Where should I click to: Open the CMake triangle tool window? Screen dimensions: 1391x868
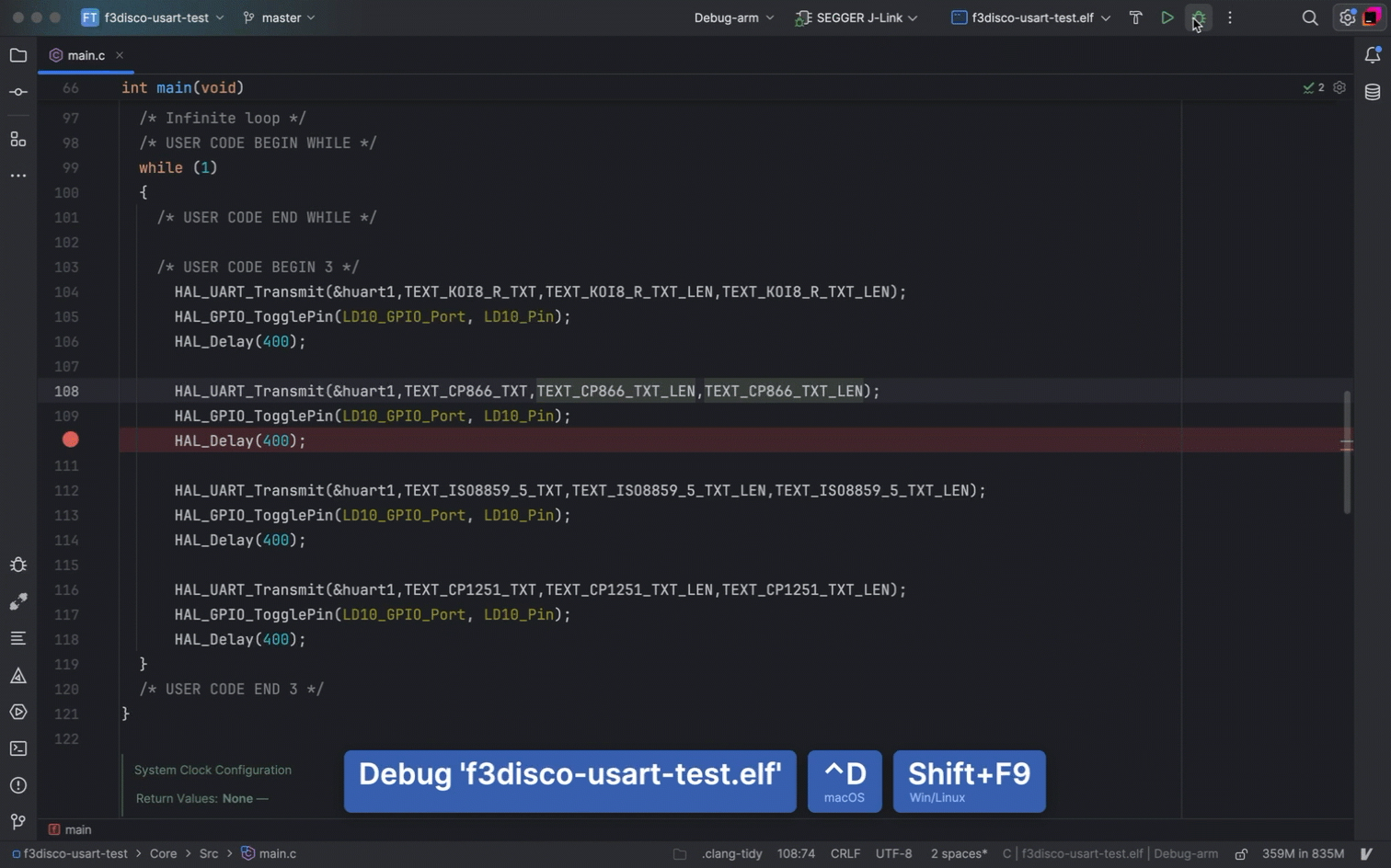click(x=18, y=676)
